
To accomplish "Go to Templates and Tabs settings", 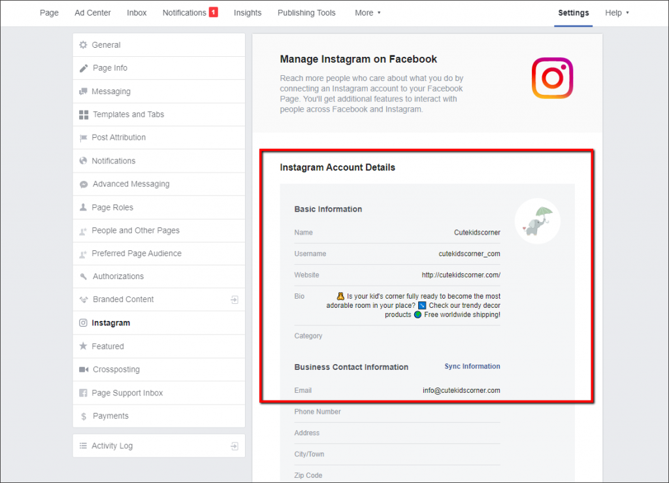I will point(159,115).
